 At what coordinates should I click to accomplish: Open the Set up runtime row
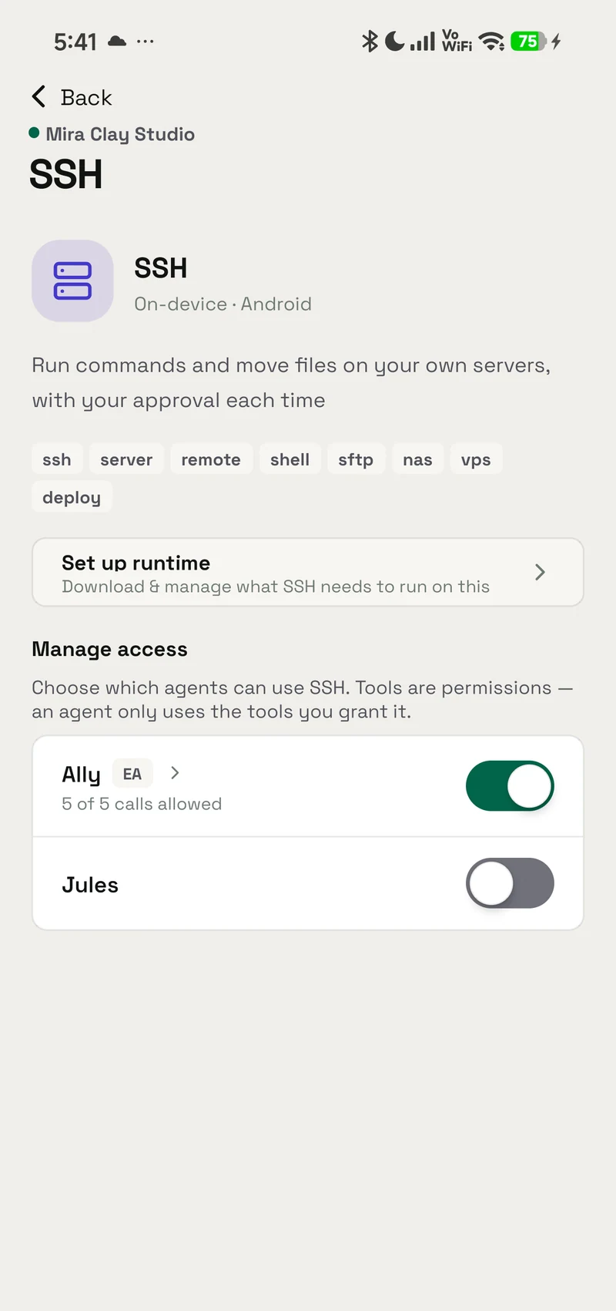click(308, 572)
